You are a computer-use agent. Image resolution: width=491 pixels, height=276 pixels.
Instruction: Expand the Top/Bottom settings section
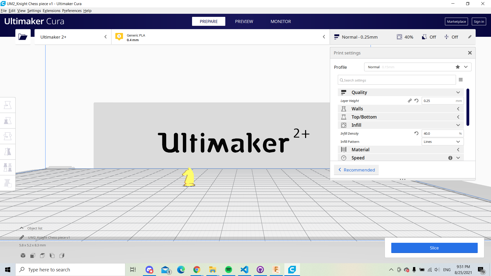[401, 117]
